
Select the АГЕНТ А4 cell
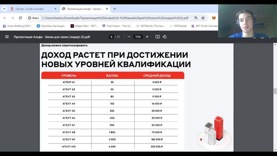pos(69,104)
